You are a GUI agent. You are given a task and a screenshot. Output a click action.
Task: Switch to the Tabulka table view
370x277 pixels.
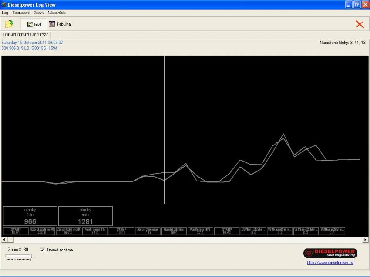click(60, 24)
